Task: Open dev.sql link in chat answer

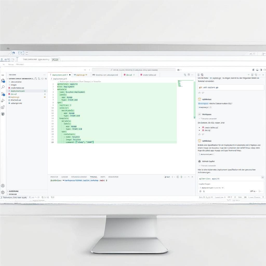Action: [206, 130]
